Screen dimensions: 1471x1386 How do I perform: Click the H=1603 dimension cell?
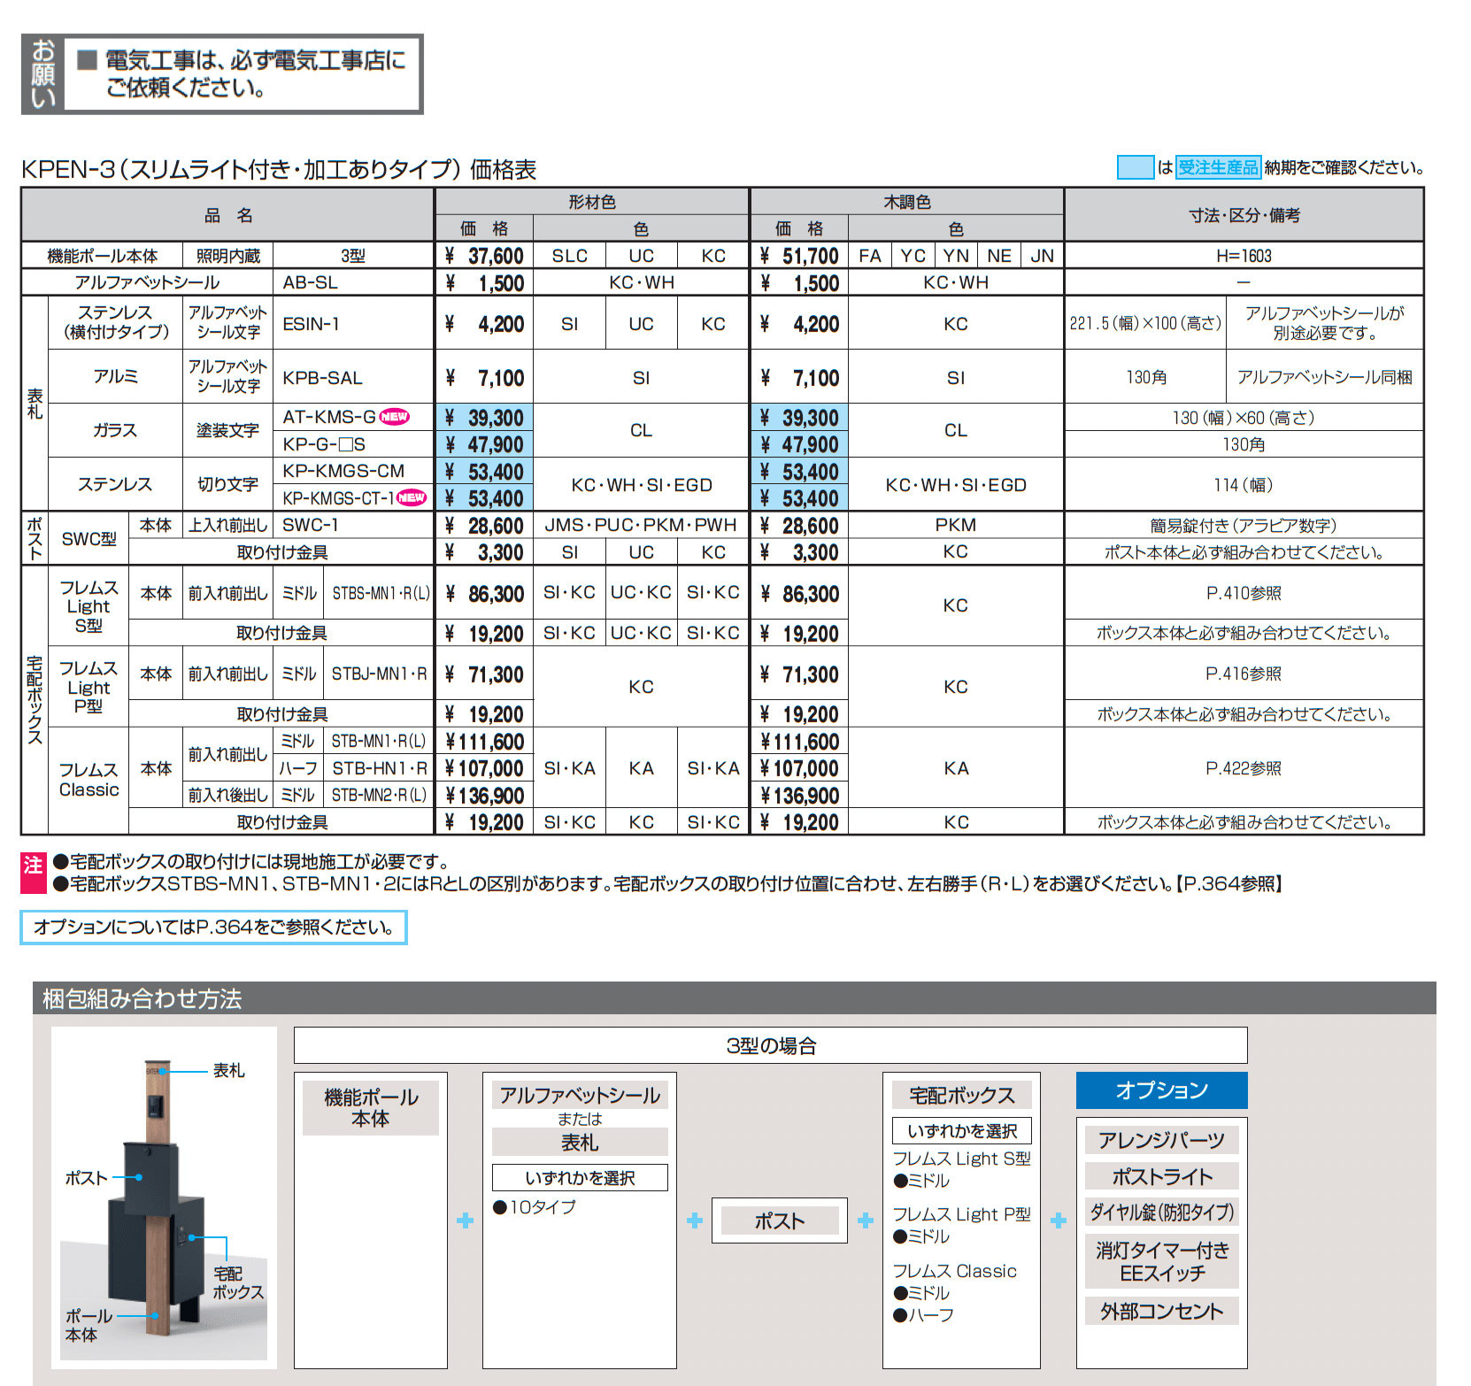[1244, 256]
